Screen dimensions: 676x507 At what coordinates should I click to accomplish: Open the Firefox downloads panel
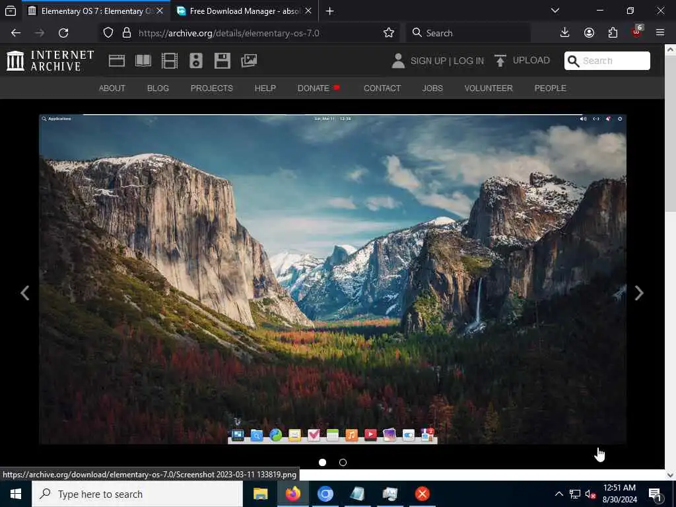coord(564,33)
